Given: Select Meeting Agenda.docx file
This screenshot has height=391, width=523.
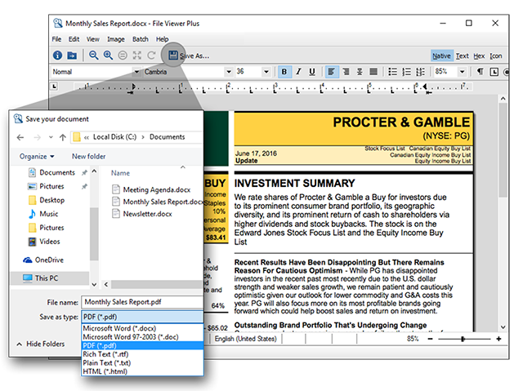Looking at the screenshot, I should (151, 189).
